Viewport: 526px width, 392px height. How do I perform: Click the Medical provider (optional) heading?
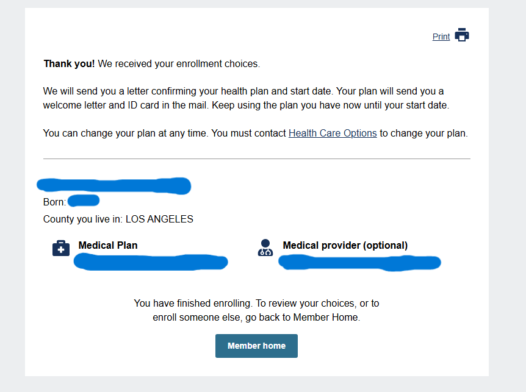[345, 245]
